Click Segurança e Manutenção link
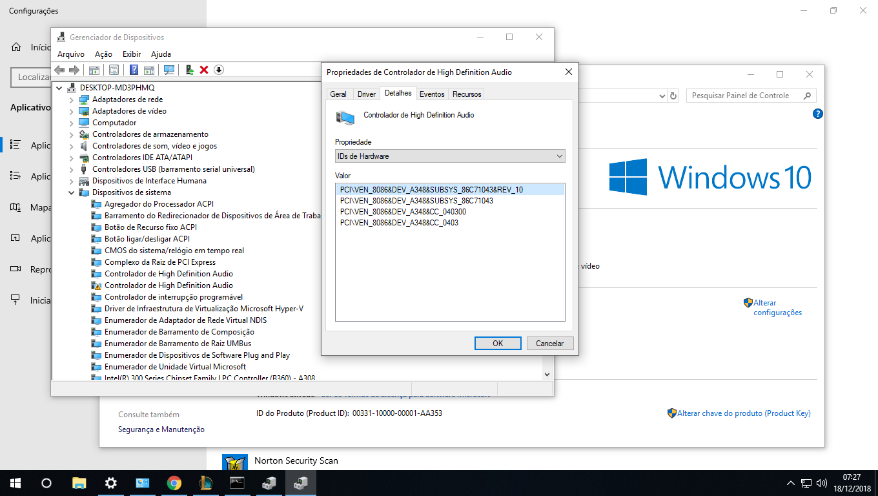 tap(161, 429)
